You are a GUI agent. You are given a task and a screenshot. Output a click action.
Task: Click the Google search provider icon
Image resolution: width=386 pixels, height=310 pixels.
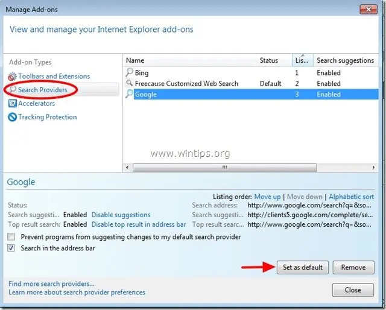129,94
